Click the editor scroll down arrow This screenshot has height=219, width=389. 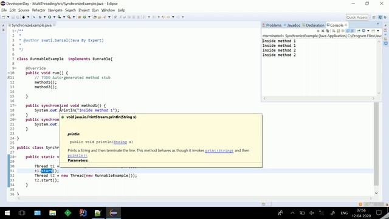coord(376,193)
